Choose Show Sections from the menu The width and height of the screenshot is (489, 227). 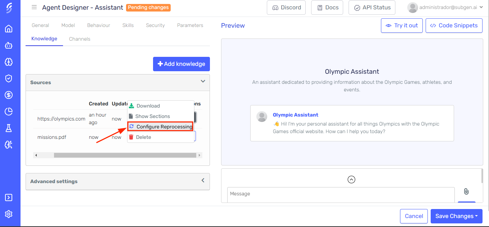point(161,116)
